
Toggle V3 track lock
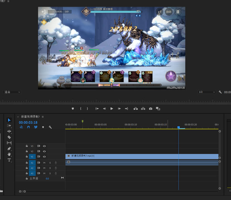click(x=27, y=146)
